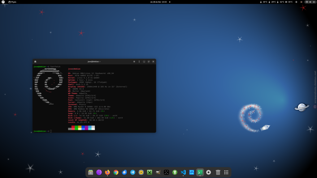
Task: Click the new tab button in terminal header
Action: click(x=35, y=61)
